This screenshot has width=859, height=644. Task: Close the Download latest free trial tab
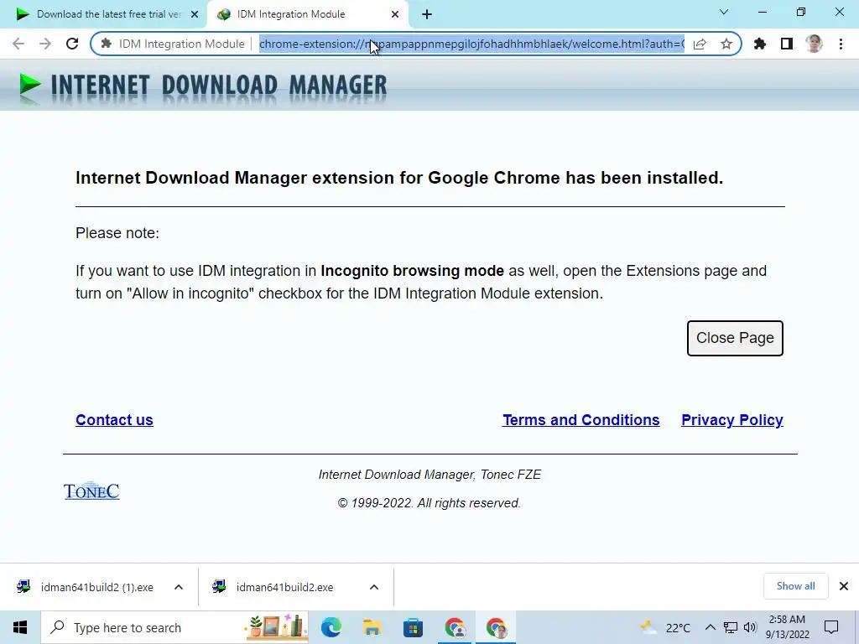coord(195,14)
